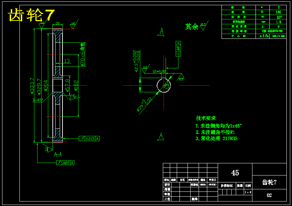The width and height of the screenshot is (292, 206).
Task: Select note 2. 未注圆角半径R1
Action: [215, 132]
